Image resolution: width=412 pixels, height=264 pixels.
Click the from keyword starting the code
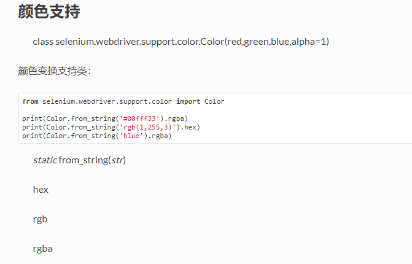(x=30, y=101)
